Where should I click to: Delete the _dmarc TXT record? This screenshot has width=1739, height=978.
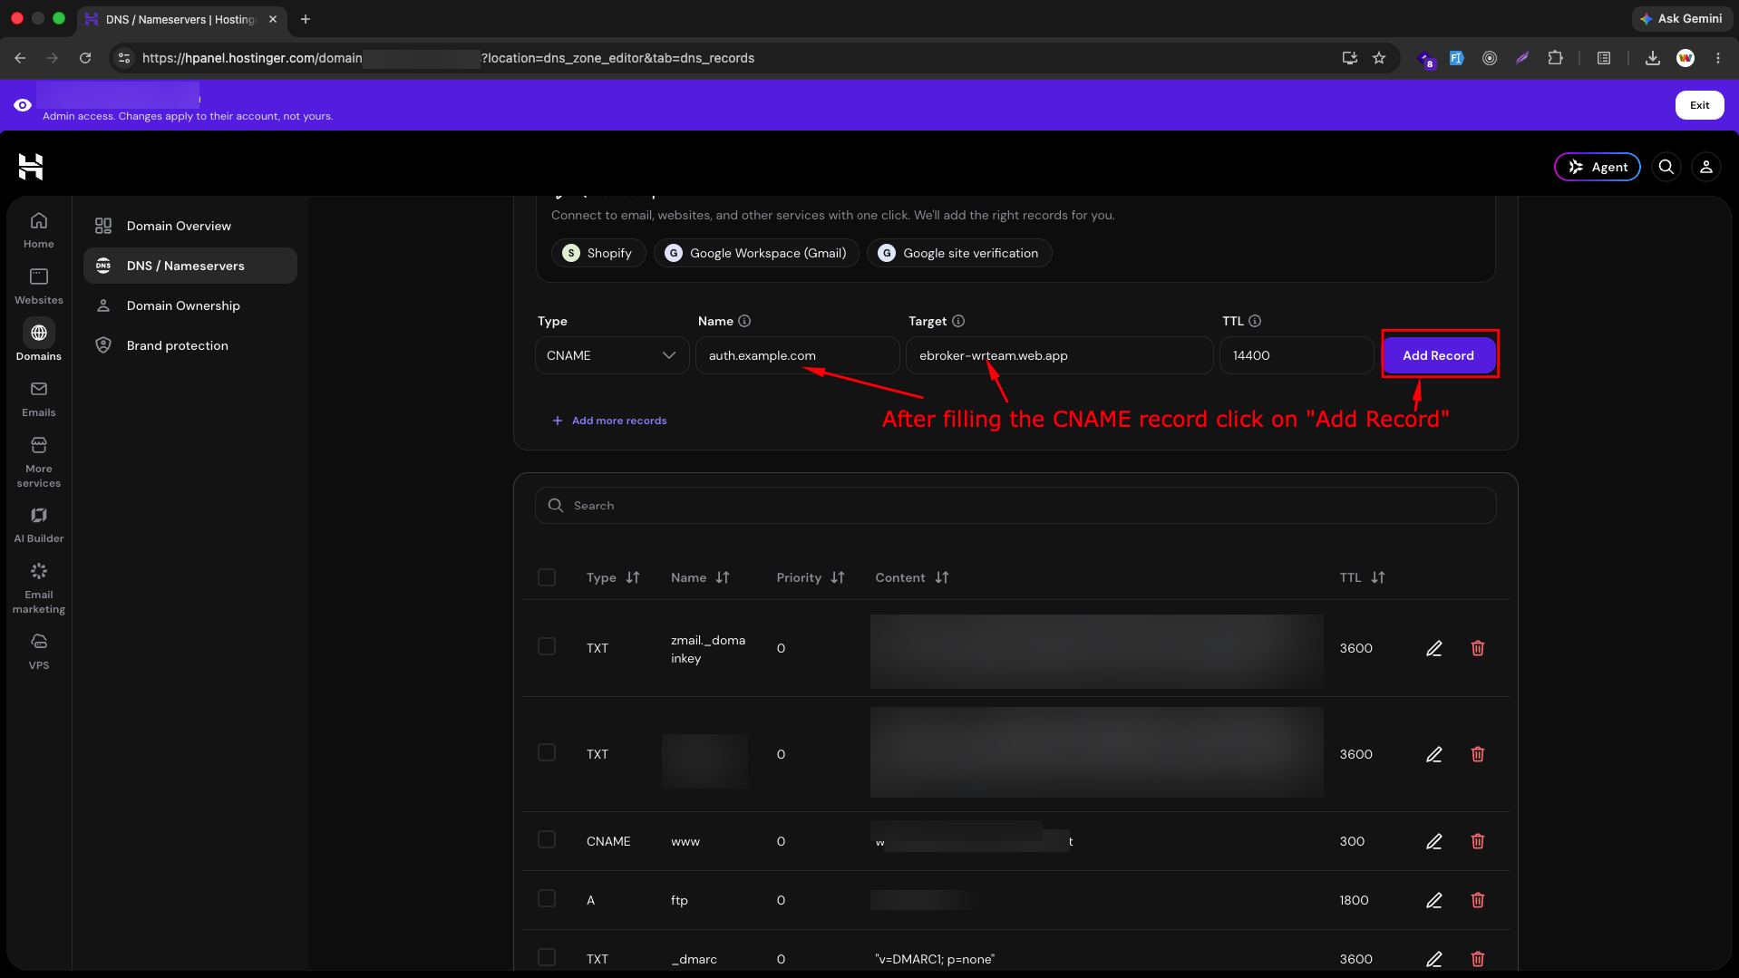(1478, 959)
